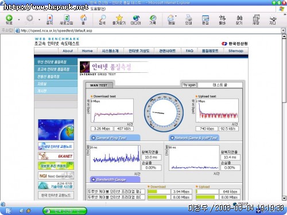Viewport: 287px width, 215px height.
Task: Select sidebar item 전용선 품질측정
Action: coord(56,76)
